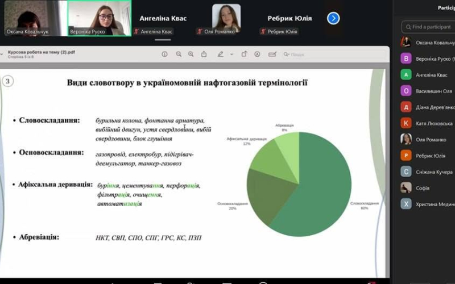Select Ангеліна Квас video tile
The height and width of the screenshot is (284, 455).
pos(163,18)
